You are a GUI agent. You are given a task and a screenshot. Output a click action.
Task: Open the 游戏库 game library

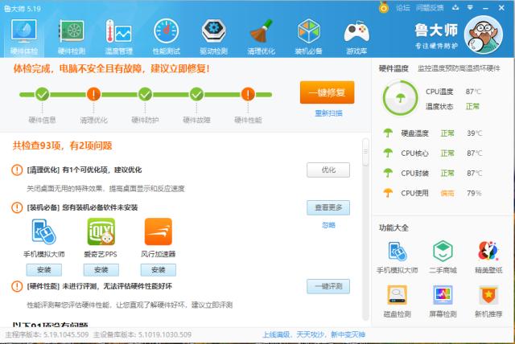coord(356,36)
